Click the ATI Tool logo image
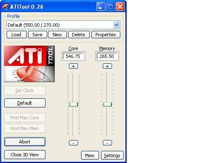 29,64
